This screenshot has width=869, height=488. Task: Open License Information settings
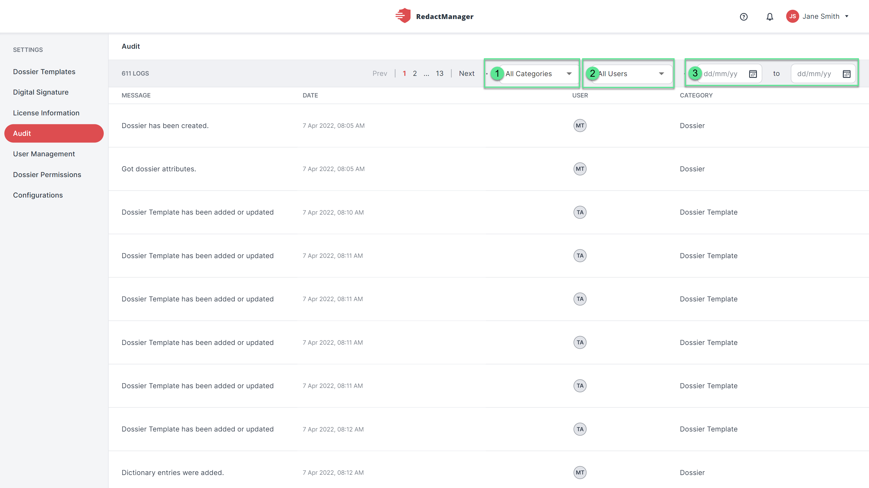tap(46, 113)
